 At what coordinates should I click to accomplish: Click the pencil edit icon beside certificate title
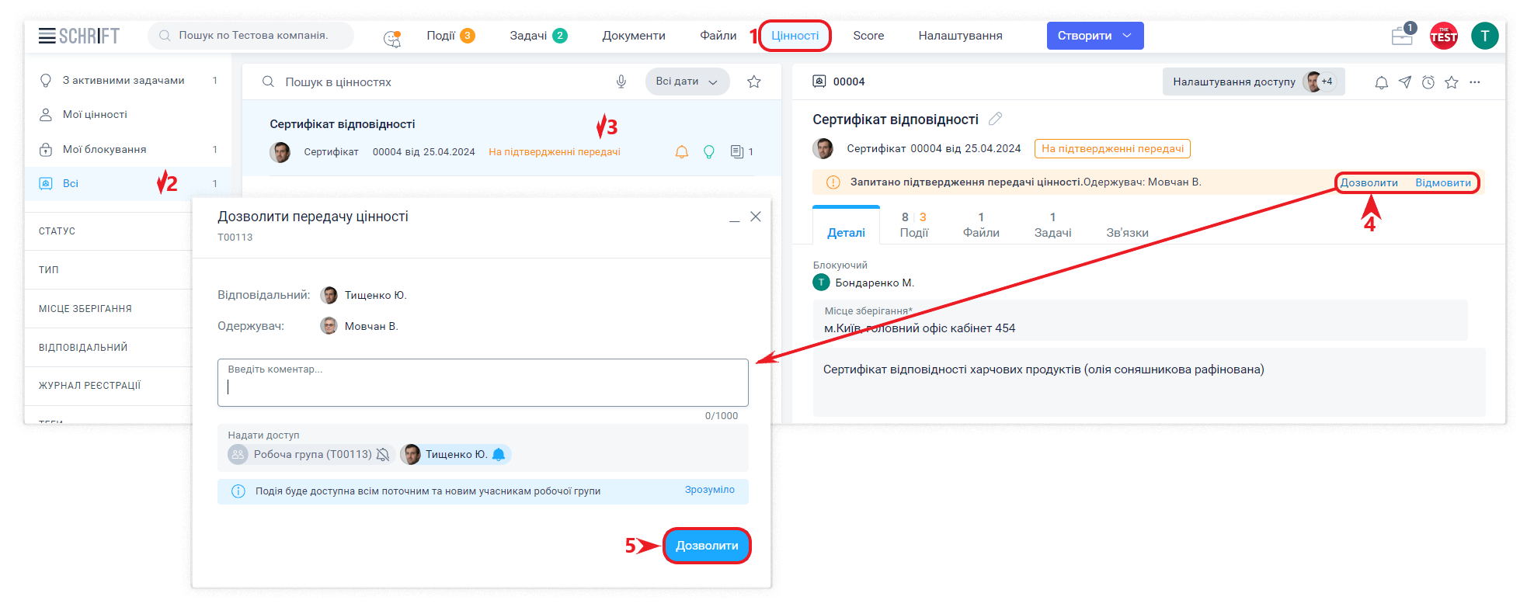[995, 119]
